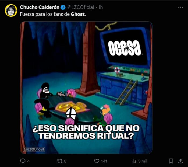Click the share upload icon
The image size is (188, 167).
coord(180,161)
